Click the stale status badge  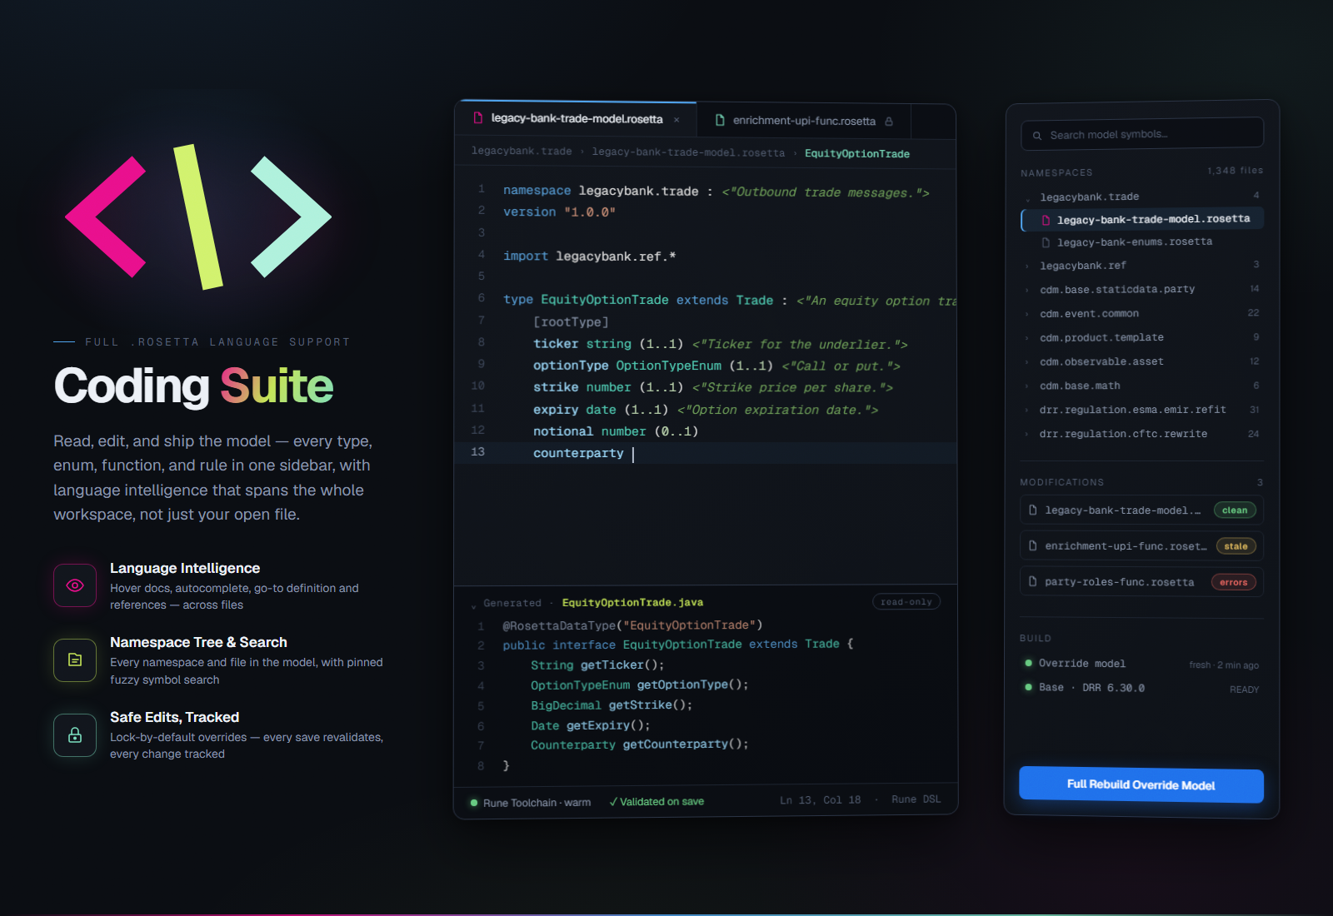click(x=1236, y=546)
